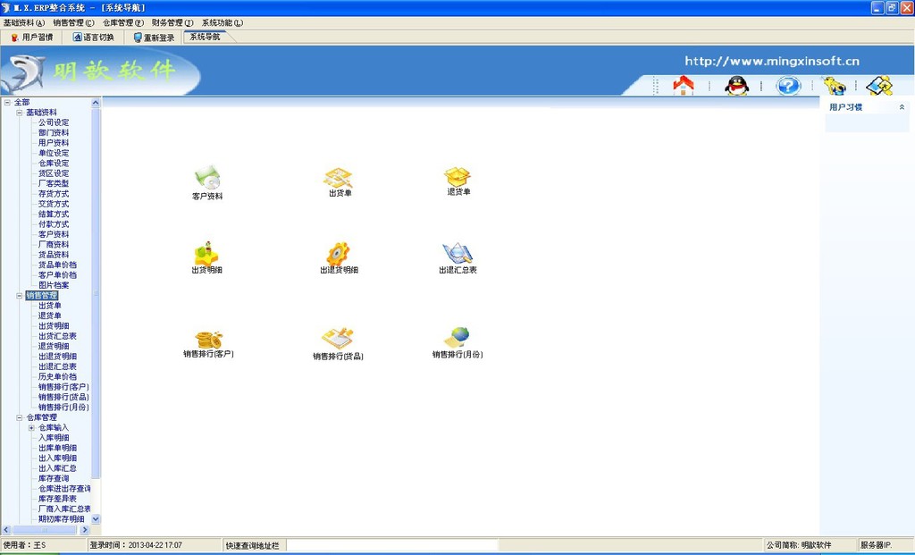
Task: Open the 客户资料 customer data icon
Action: point(207,178)
